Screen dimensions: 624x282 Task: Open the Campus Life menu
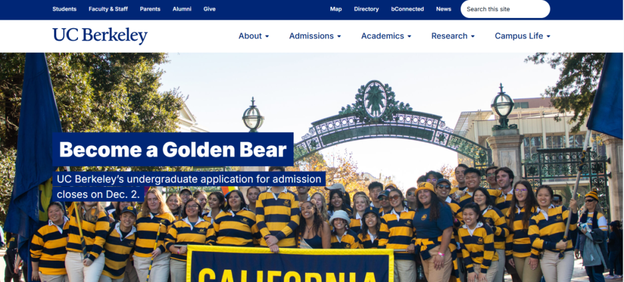[x=519, y=36]
